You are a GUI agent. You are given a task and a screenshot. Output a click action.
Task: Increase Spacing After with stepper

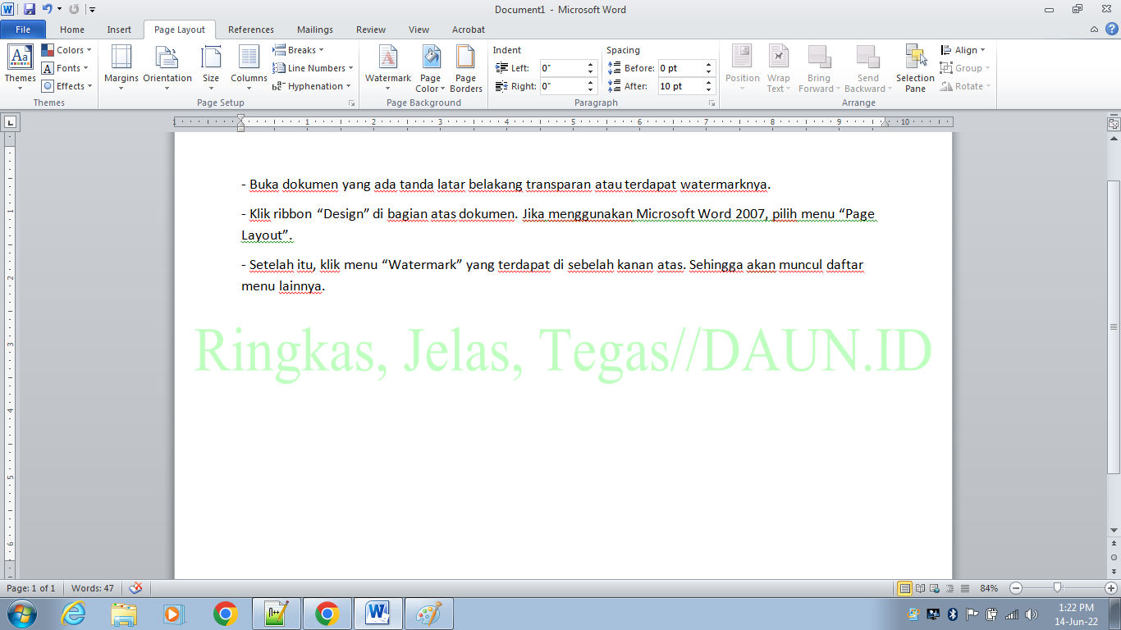(710, 83)
